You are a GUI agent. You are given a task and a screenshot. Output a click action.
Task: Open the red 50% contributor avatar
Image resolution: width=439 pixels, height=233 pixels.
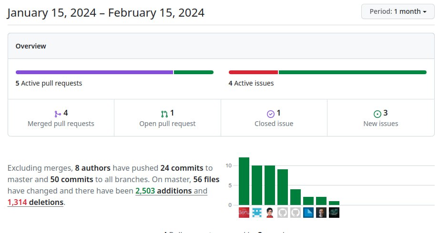pos(244,213)
